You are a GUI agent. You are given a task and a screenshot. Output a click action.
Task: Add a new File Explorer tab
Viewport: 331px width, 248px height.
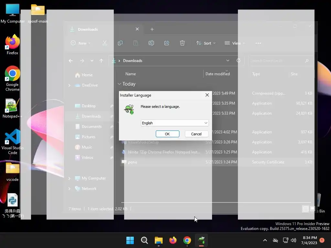[152, 29]
